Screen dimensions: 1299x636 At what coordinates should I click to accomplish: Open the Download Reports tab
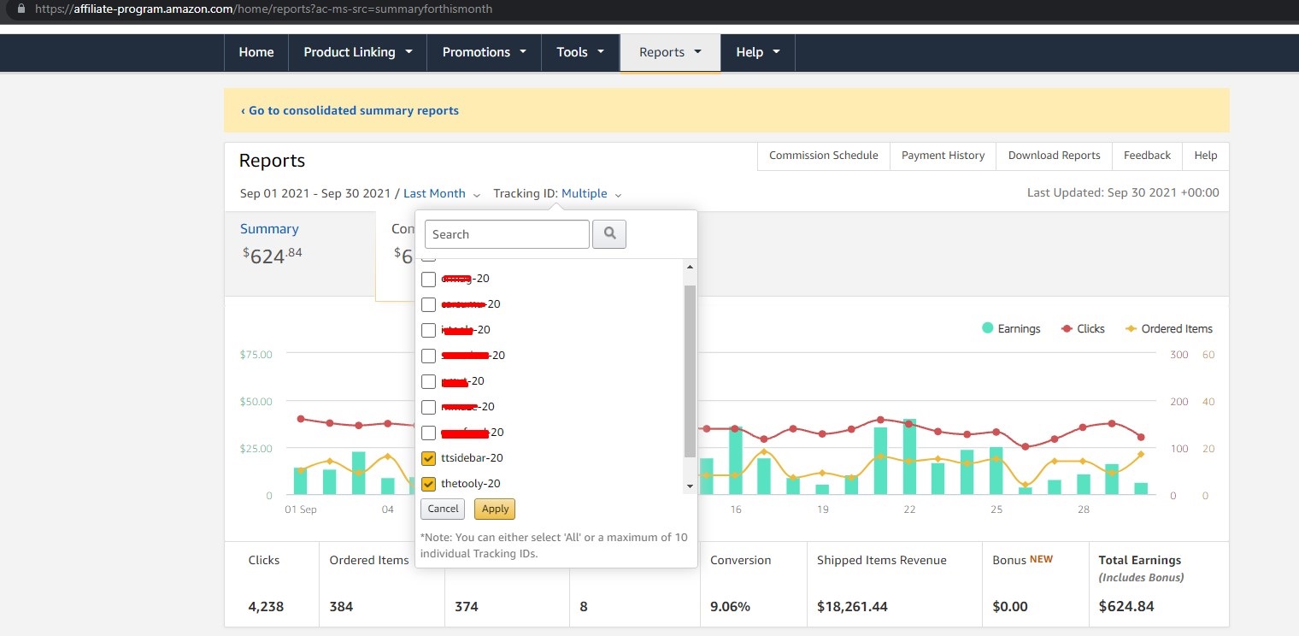coord(1054,156)
